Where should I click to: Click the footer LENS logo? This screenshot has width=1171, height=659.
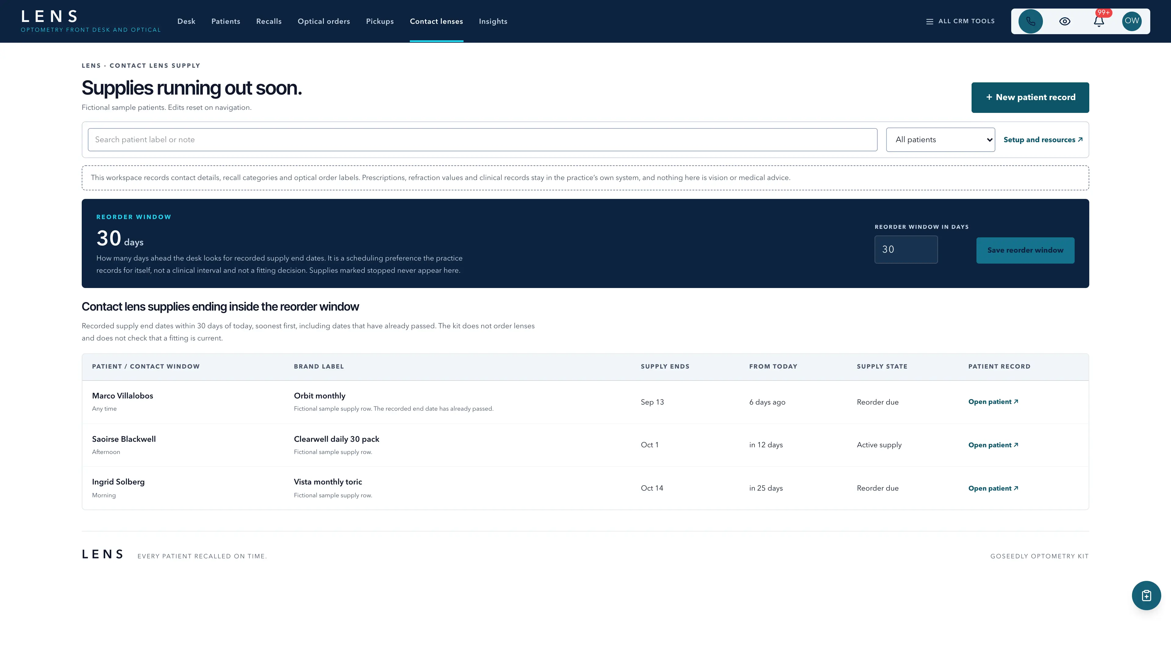pos(102,554)
